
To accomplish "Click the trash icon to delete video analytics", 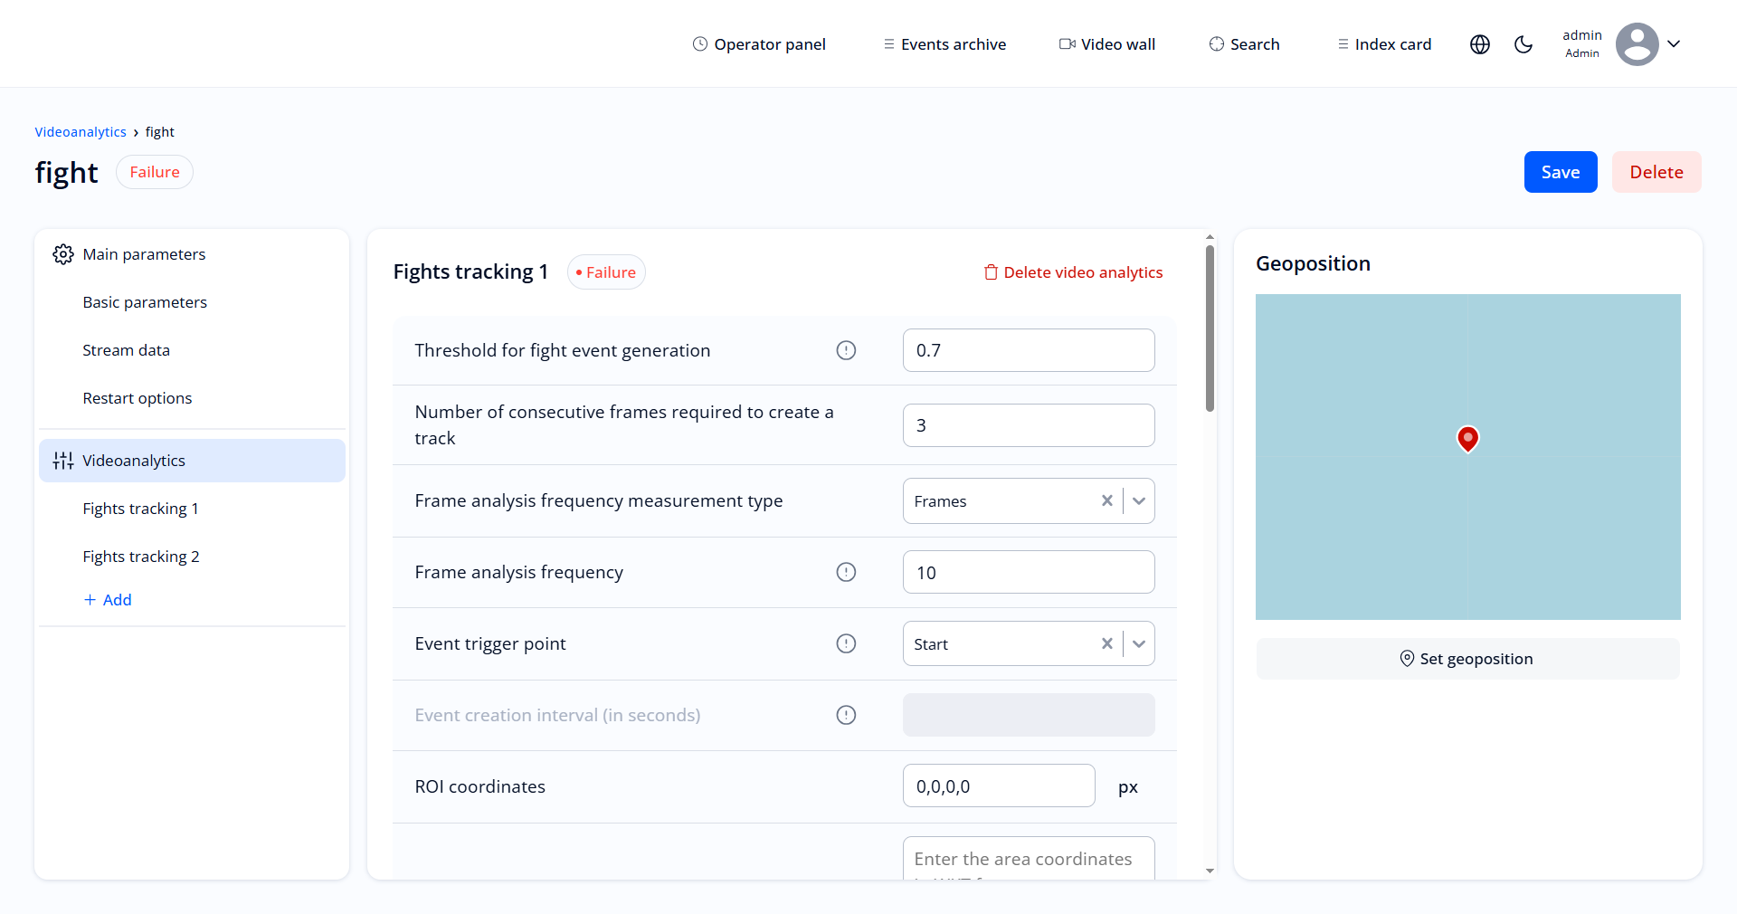I will (992, 271).
